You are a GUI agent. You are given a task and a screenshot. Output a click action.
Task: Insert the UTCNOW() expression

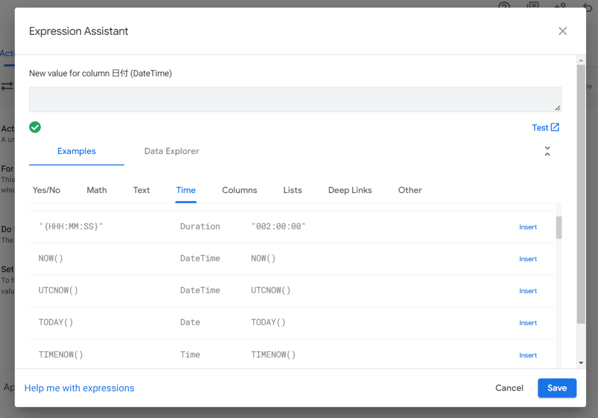[528, 291]
